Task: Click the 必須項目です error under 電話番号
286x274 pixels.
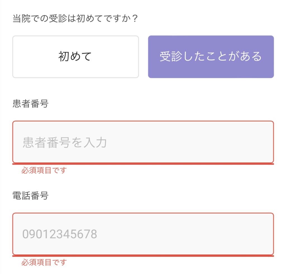Action: tap(44, 262)
